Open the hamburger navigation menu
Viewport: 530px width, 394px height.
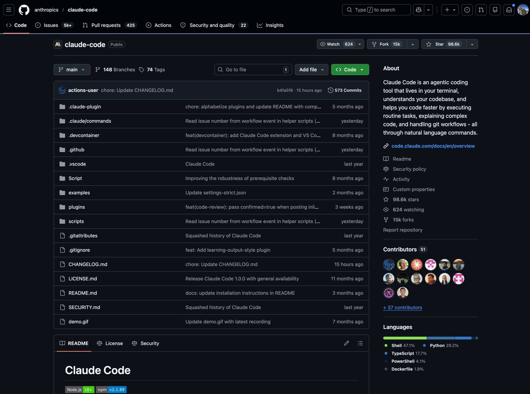tap(9, 10)
